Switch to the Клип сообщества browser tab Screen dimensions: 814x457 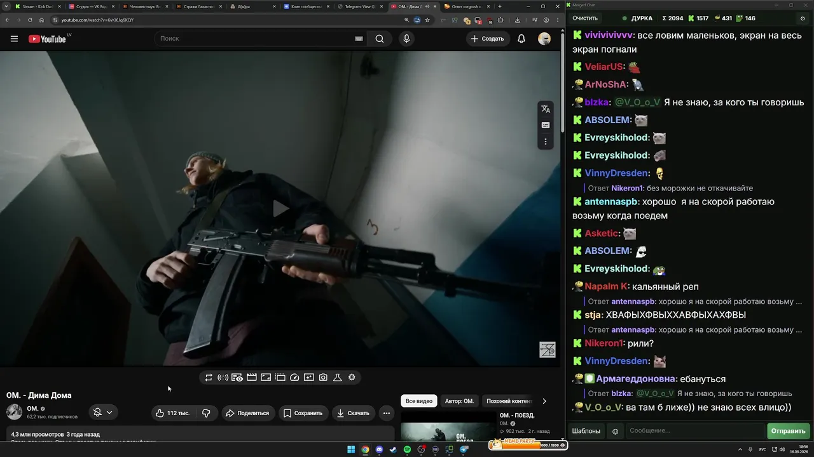tap(307, 6)
